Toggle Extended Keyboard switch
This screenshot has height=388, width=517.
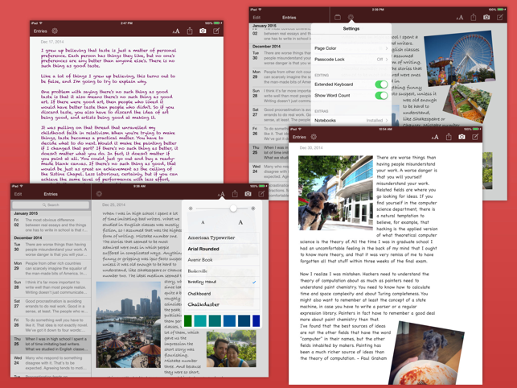tap(381, 85)
